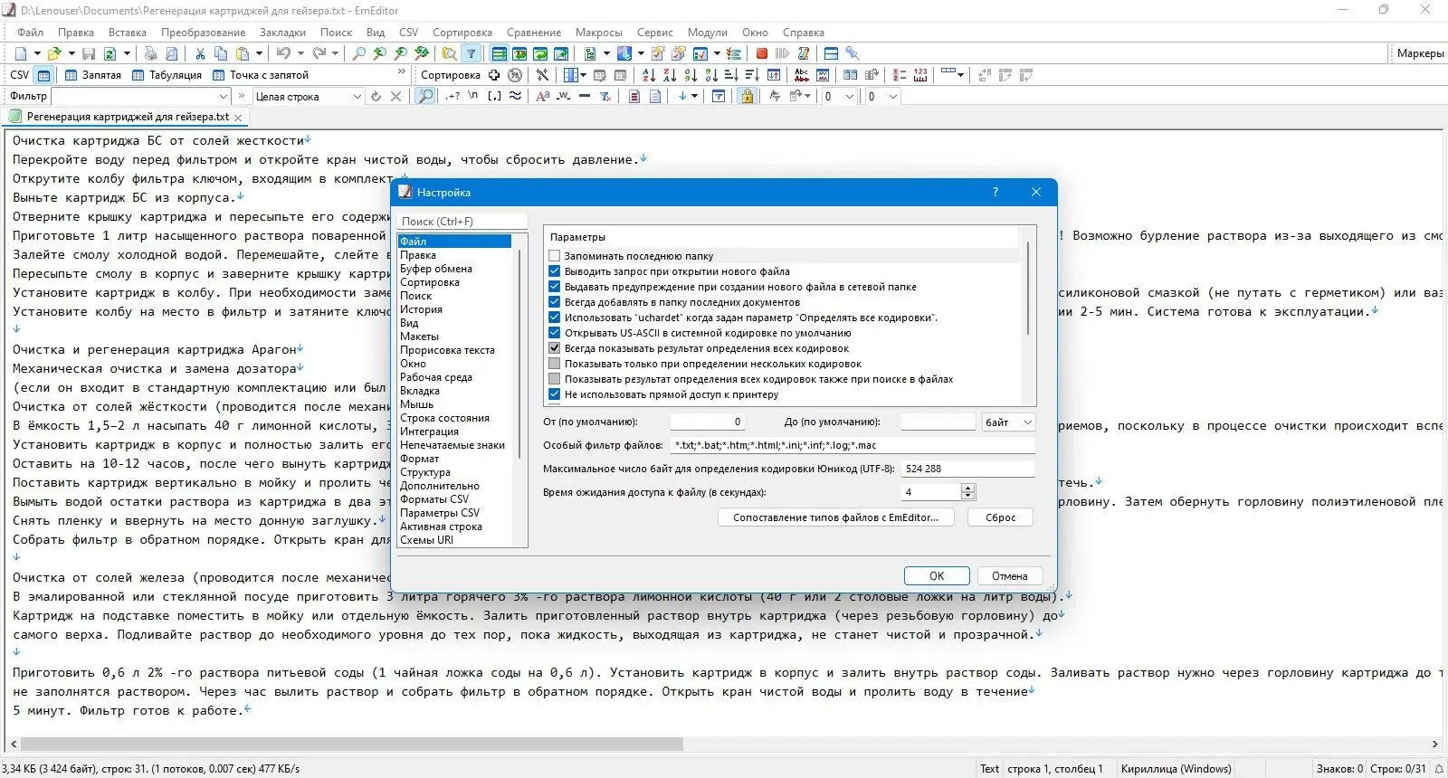Viewport: 1448px width, 778px height.
Task: Click the Сброс button
Action: click(x=1000, y=517)
